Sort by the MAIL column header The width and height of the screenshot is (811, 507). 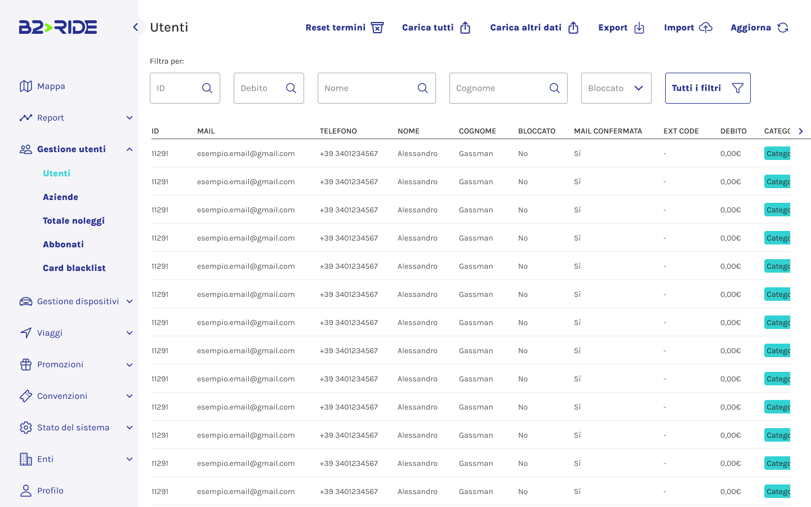tap(206, 131)
